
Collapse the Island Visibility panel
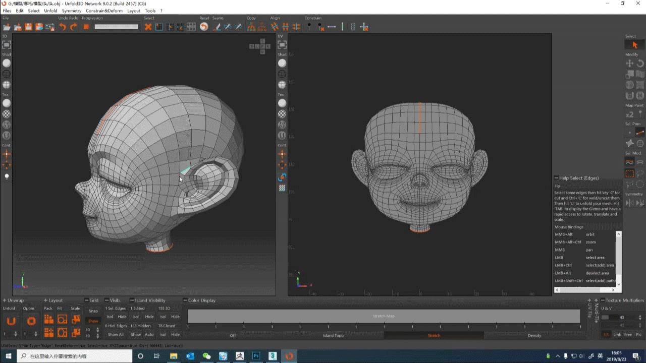[132, 300]
